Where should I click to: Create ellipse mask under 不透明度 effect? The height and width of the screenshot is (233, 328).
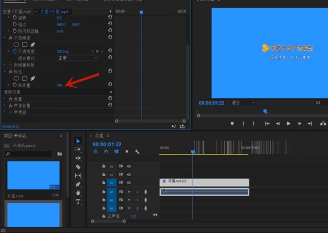coord(17,44)
